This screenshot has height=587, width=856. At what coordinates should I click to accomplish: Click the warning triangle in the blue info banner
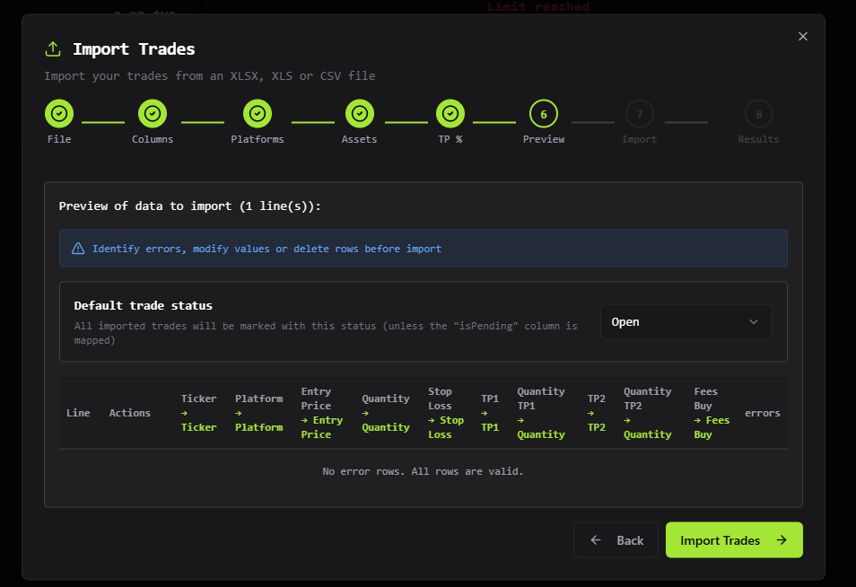click(x=78, y=248)
